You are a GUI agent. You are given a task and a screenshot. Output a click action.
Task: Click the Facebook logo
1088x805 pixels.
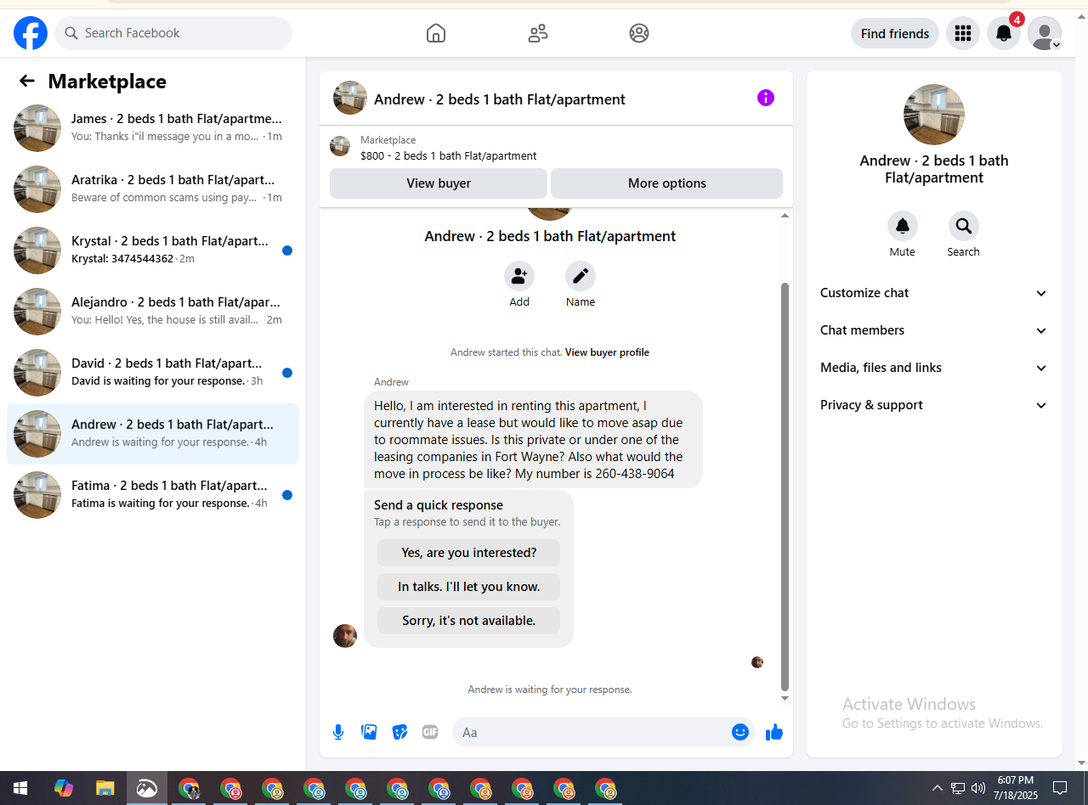[31, 33]
